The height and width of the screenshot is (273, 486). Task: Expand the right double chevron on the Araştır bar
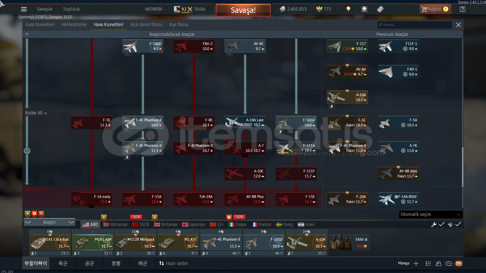tap(71, 222)
